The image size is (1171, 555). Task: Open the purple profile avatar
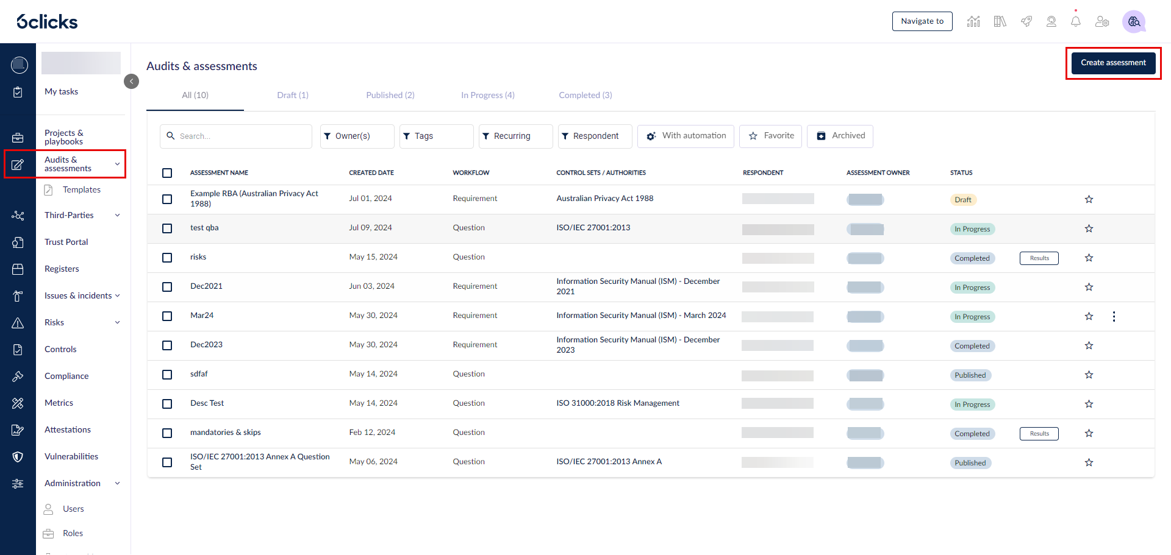(x=1134, y=21)
